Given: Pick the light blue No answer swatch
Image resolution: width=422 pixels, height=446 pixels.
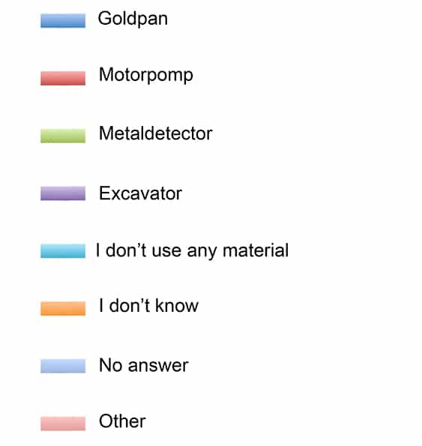Looking at the screenshot, I should 63,366.
